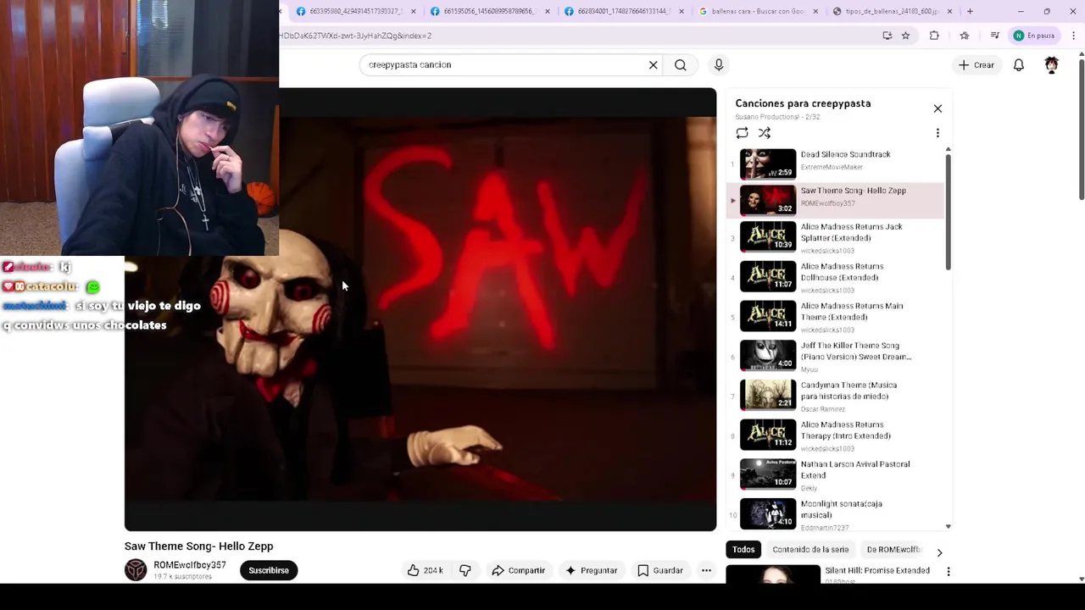Show more filter chips with right arrow
The image size is (1085, 610).
[x=938, y=552]
